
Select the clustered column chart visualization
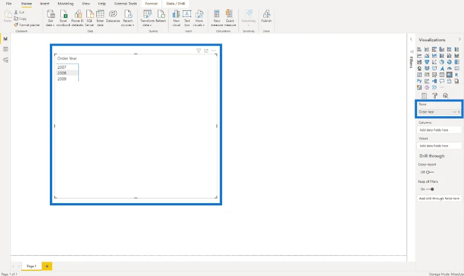tap(442, 49)
